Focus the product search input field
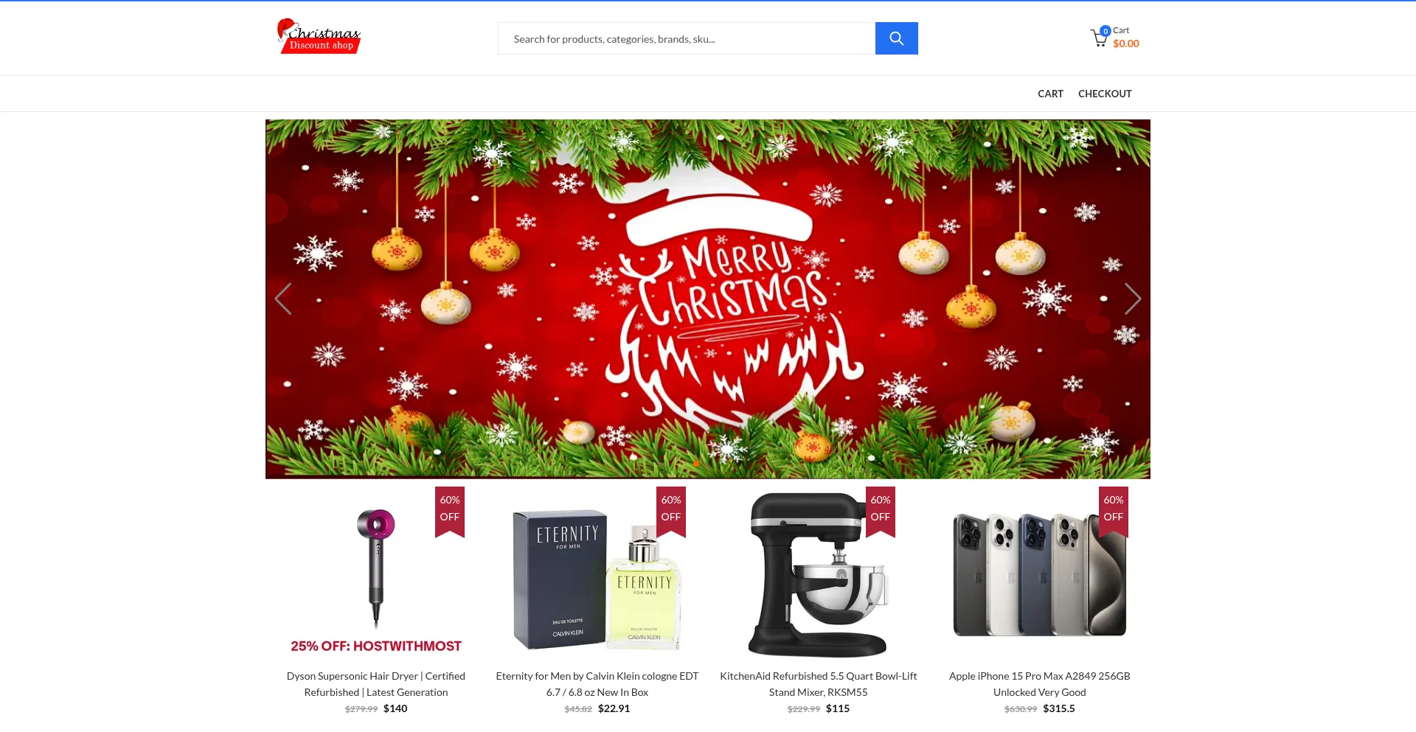The image size is (1416, 732). click(x=687, y=38)
